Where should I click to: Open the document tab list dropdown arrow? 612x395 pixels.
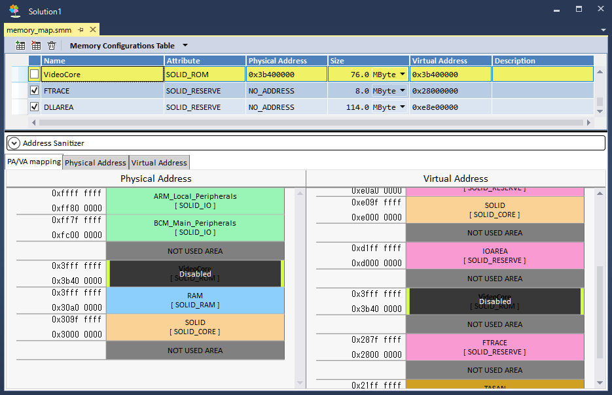[x=603, y=30]
